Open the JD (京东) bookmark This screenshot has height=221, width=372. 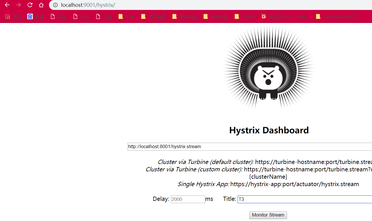(x=81, y=17)
